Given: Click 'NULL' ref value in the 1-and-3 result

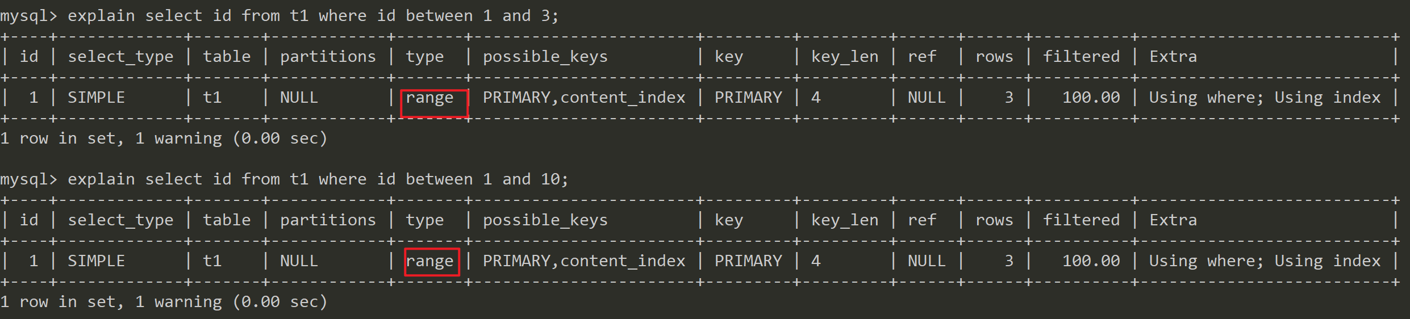Looking at the screenshot, I should pos(927,98).
